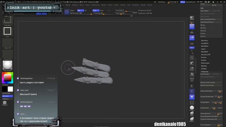Click the Rotate view icon
This screenshot has height=127, width=226.
pos(192,74)
